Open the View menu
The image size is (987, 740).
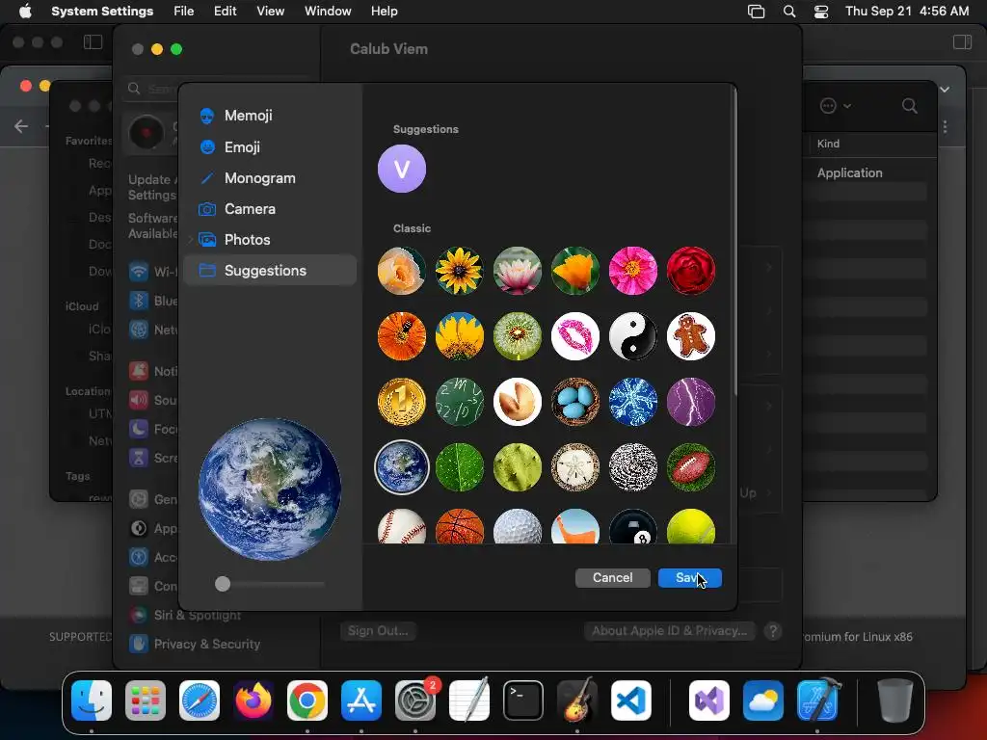coord(271,12)
